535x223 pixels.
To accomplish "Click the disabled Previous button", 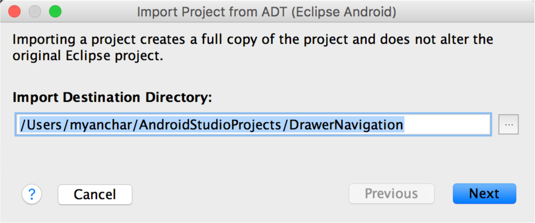I will (391, 193).
